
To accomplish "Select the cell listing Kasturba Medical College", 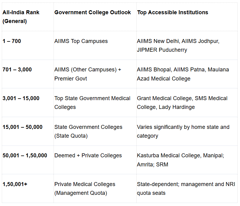I will tap(180, 160).
